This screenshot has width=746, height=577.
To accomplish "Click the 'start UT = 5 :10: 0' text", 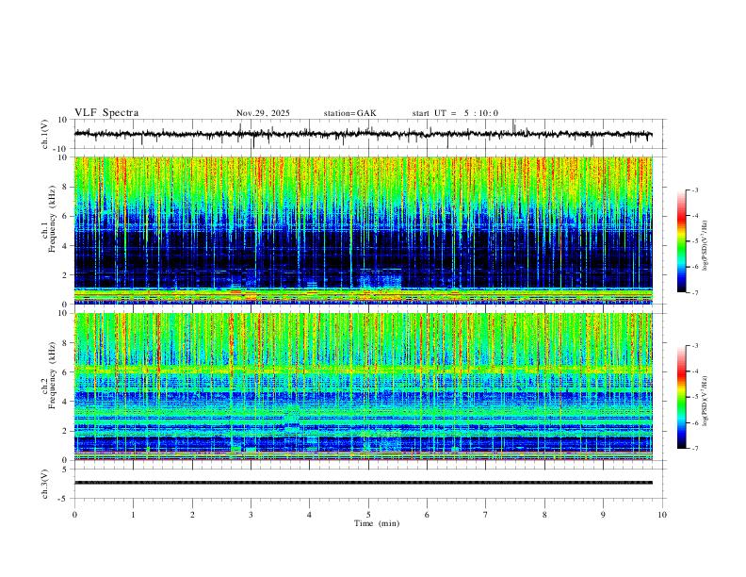I will pyautogui.click(x=455, y=113).
